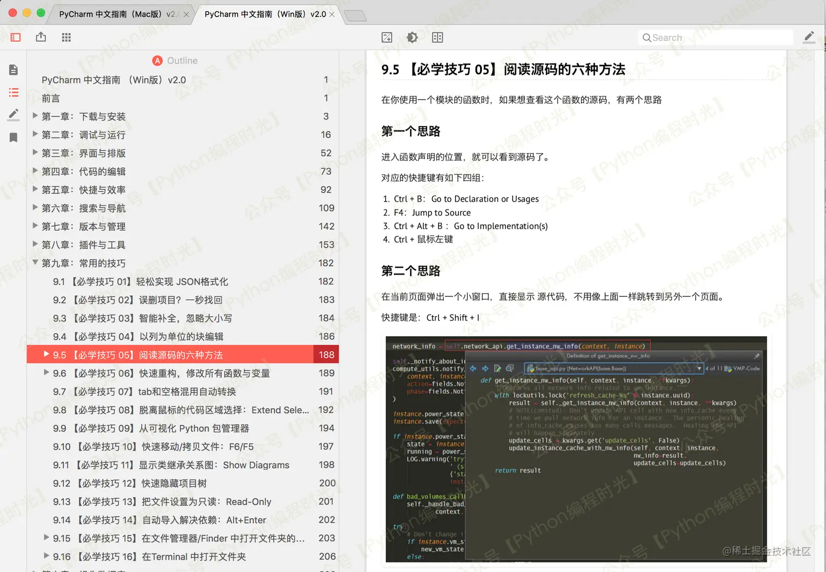Screen dimensions: 826x572
Task: Click the zoom-to-fit page icon
Action: click(387, 37)
